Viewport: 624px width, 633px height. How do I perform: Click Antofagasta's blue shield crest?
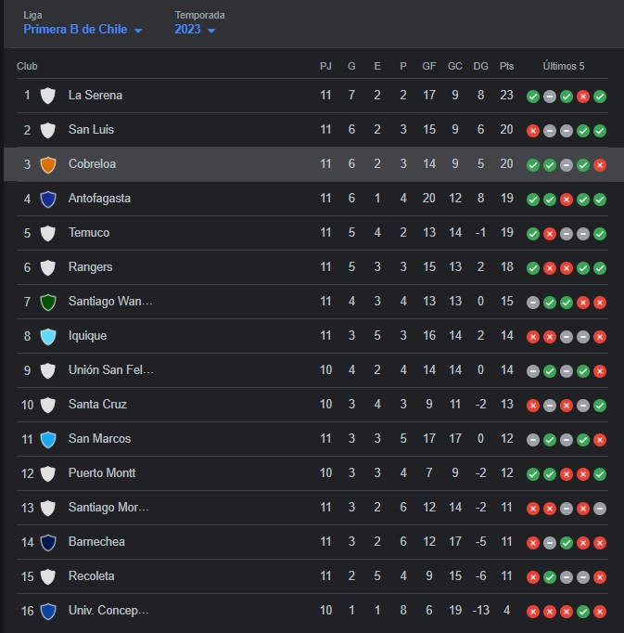[x=48, y=199]
